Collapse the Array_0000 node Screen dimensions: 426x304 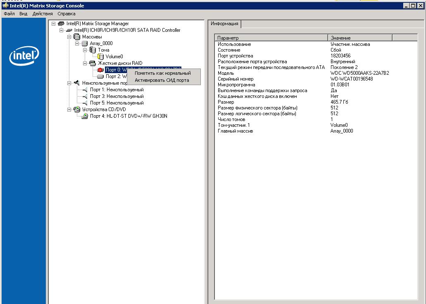coord(77,43)
